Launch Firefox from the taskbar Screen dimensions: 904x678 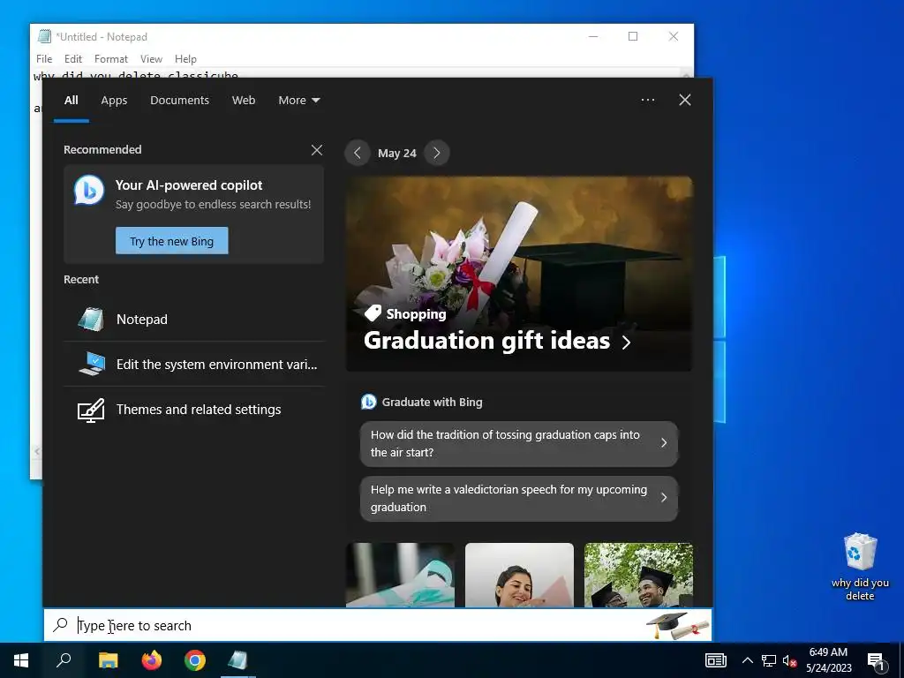pos(152,660)
